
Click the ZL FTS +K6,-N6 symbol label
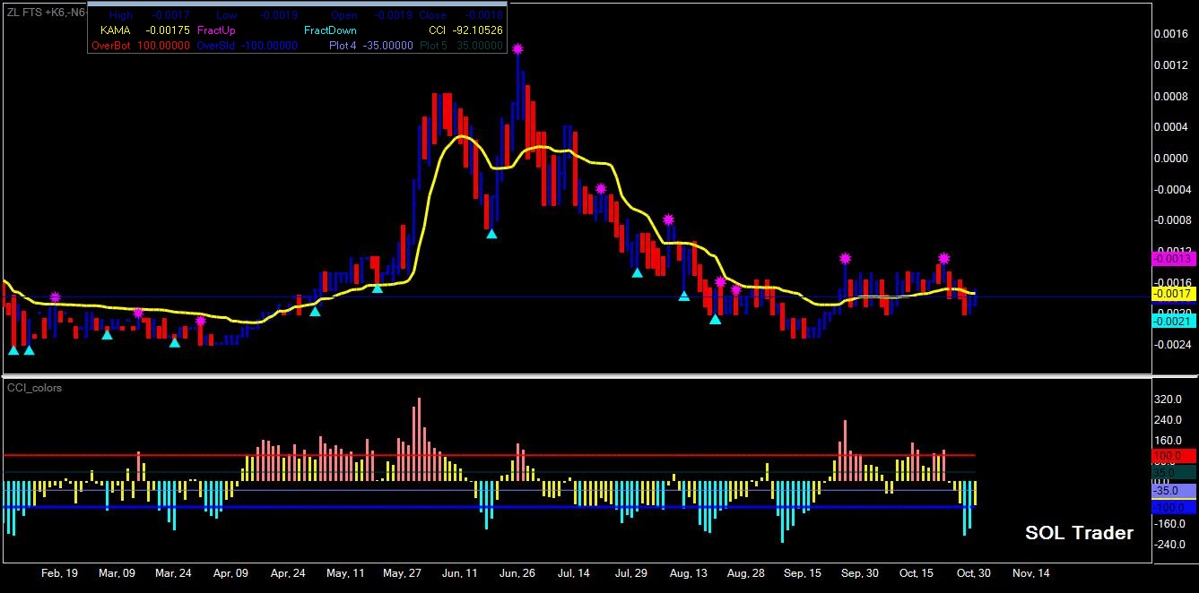45,12
